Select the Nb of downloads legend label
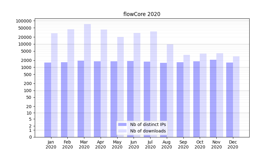 click(x=148, y=131)
